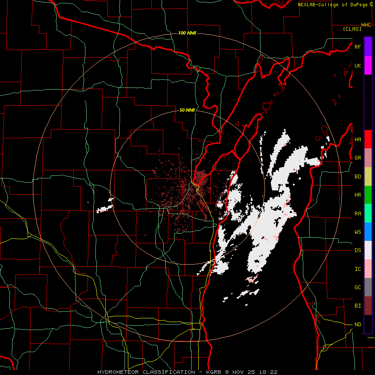Viewport: 375px width, 375px height.
Task: Click the IC legend label text
Action: click(x=357, y=269)
